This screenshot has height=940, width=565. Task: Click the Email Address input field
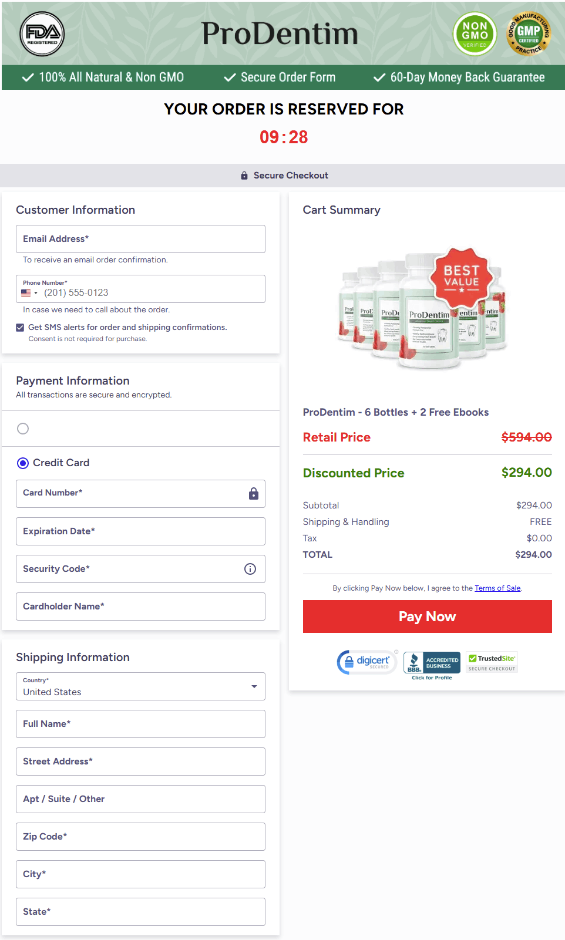pos(140,239)
